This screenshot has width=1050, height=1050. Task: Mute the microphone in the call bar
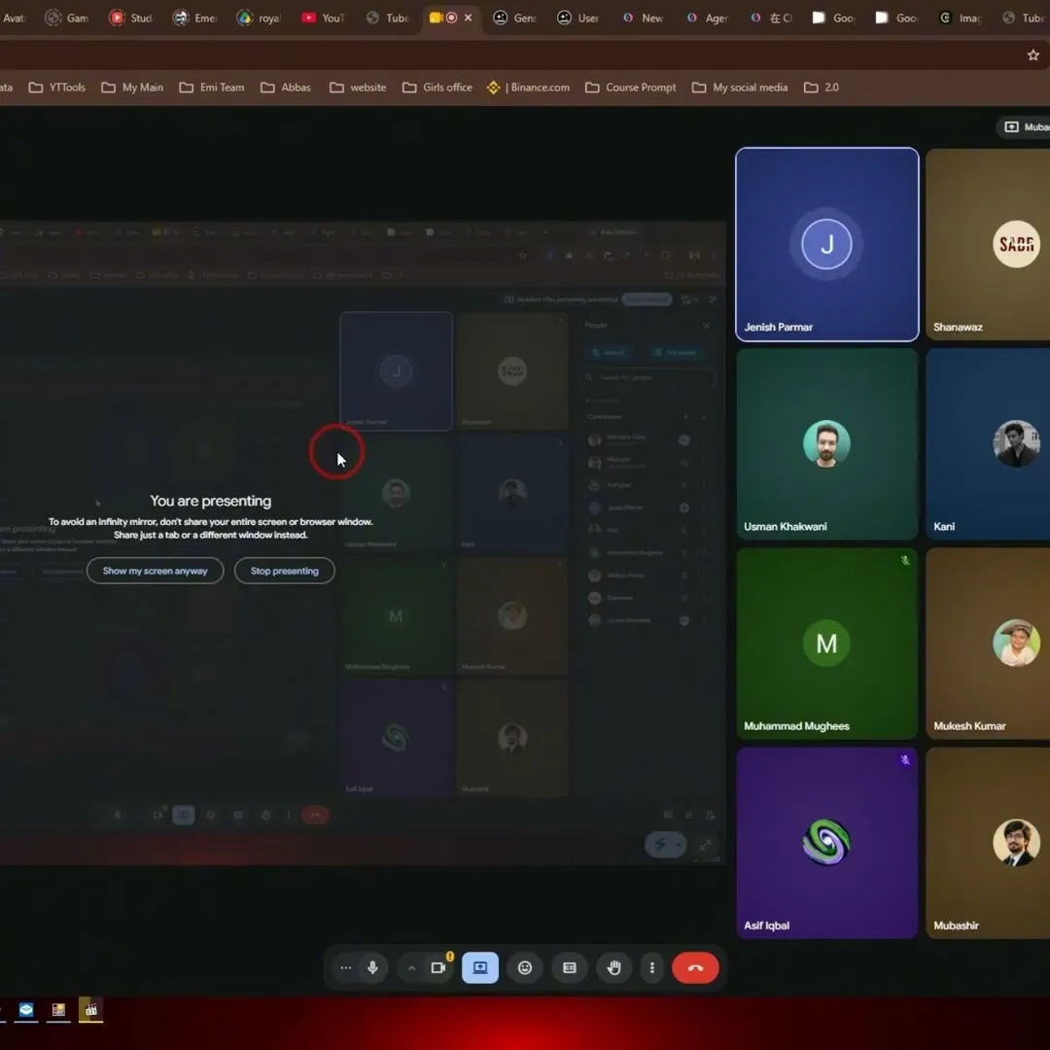pyautogui.click(x=372, y=967)
